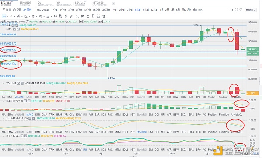The height and width of the screenshot is (158, 262).
Task: Select the BTC/USDT tab
Action: 7,4
